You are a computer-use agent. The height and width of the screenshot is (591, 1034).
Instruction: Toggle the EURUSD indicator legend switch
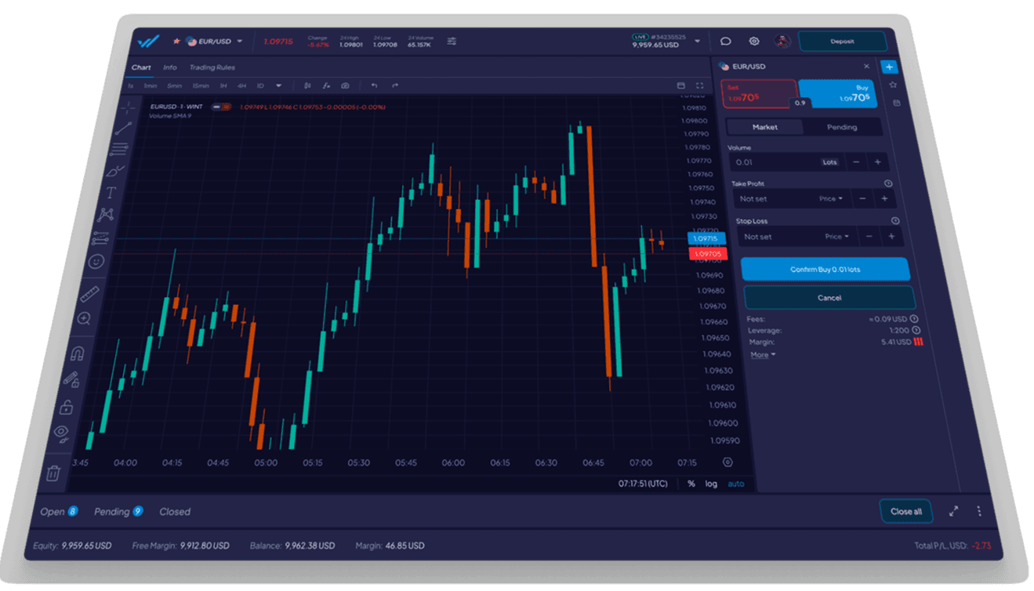[221, 107]
